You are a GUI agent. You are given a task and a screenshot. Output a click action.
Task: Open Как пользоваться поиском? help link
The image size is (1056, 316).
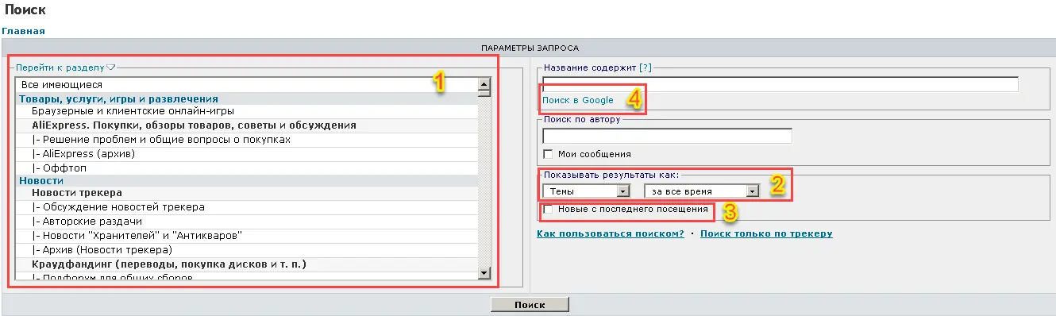610,234
